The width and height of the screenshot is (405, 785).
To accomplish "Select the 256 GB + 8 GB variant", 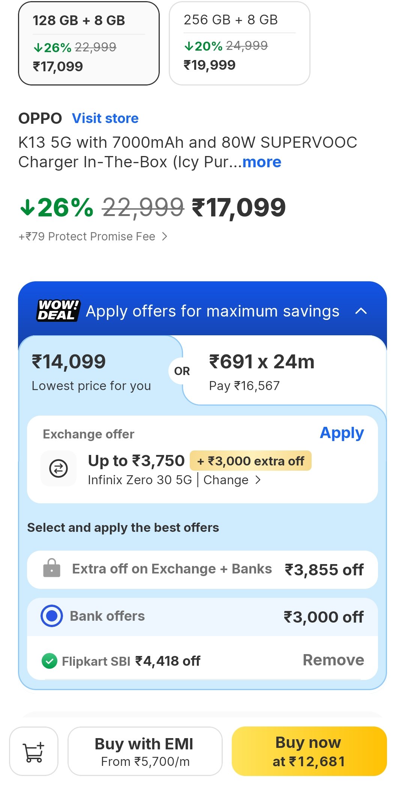I will pyautogui.click(x=239, y=44).
